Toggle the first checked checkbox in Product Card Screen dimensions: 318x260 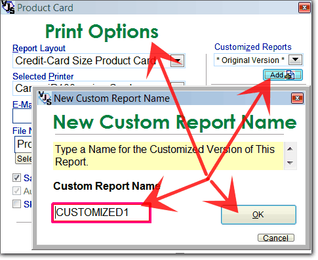coord(16,178)
